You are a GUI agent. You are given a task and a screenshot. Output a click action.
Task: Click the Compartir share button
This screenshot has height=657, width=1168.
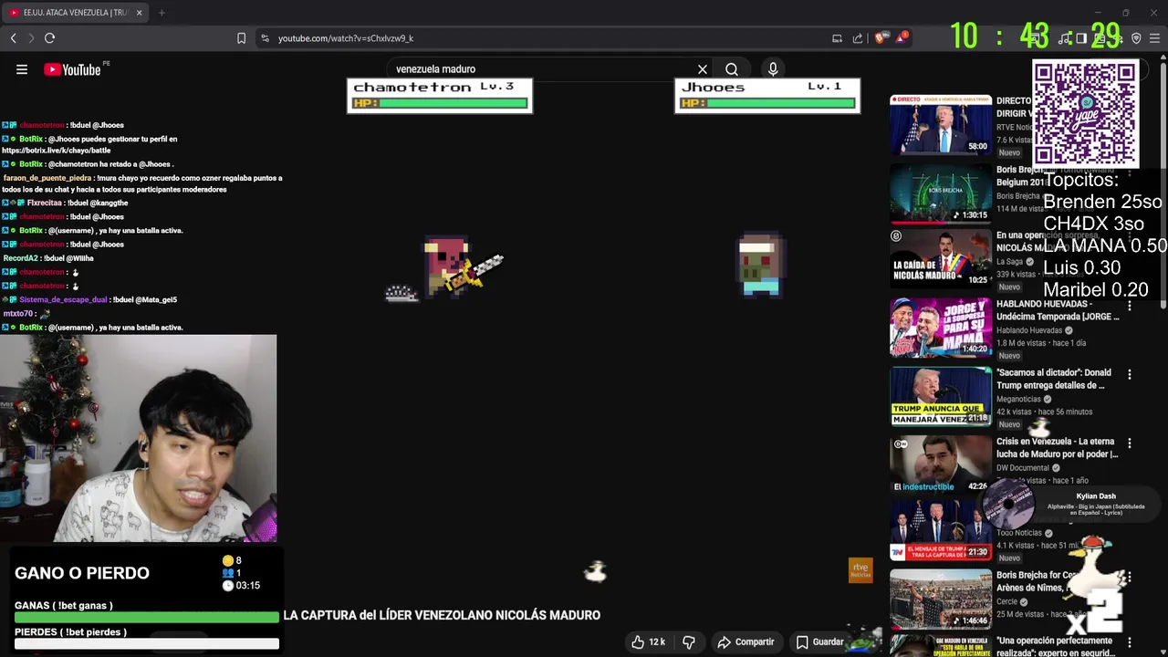(746, 642)
